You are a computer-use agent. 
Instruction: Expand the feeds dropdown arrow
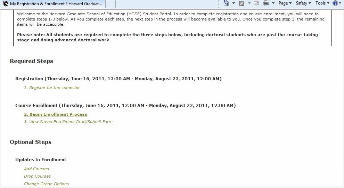pos(249,3)
